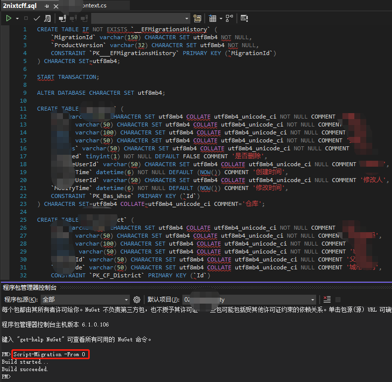Run the SQL script with Execute button
This screenshot has height=382, width=392.
pos(8,18)
